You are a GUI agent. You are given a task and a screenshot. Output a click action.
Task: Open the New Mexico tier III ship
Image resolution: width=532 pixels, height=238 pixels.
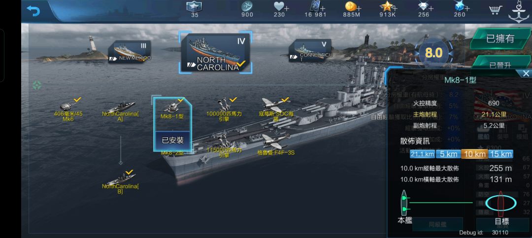(130, 52)
